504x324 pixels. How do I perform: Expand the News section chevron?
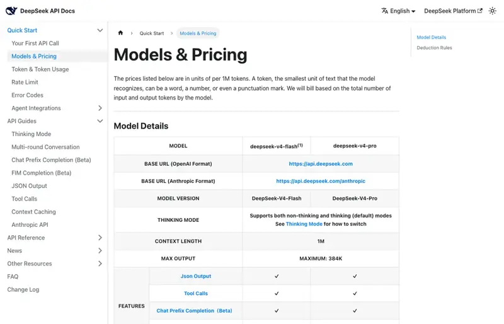point(100,251)
